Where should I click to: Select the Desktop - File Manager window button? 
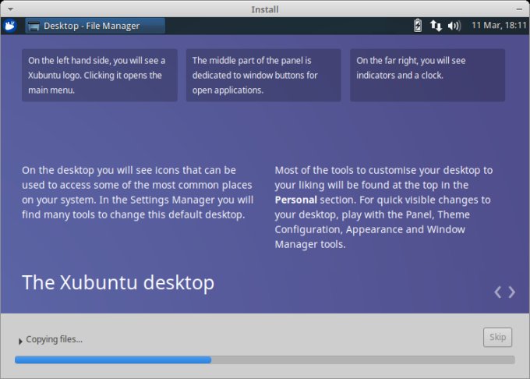click(x=95, y=26)
